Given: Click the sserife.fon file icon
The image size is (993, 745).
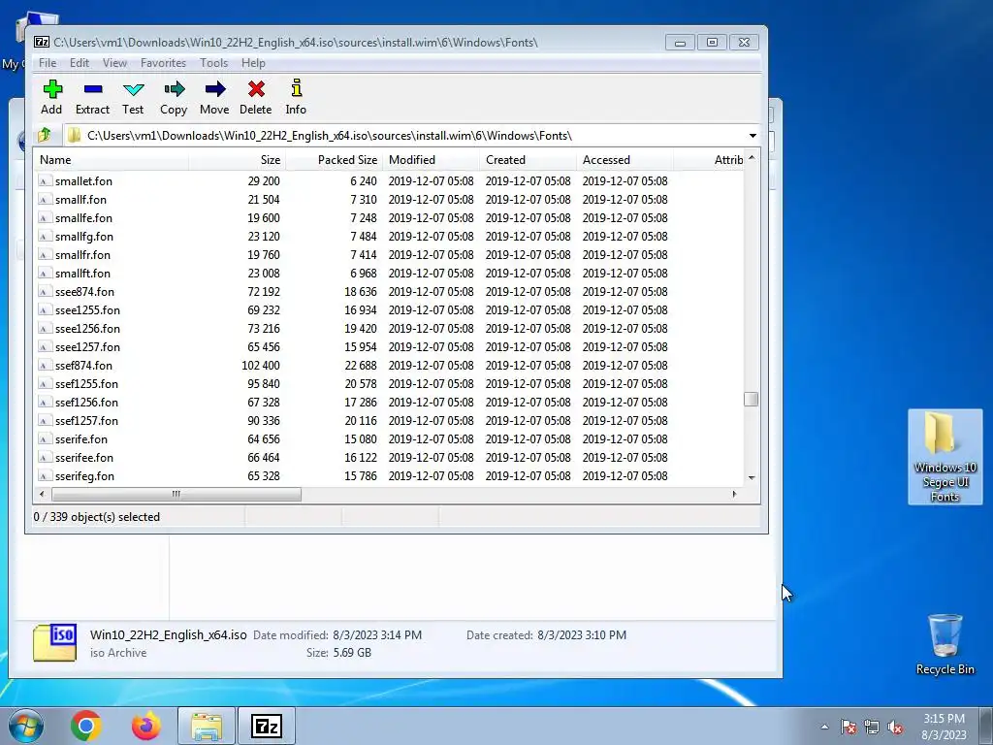Looking at the screenshot, I should 44,439.
